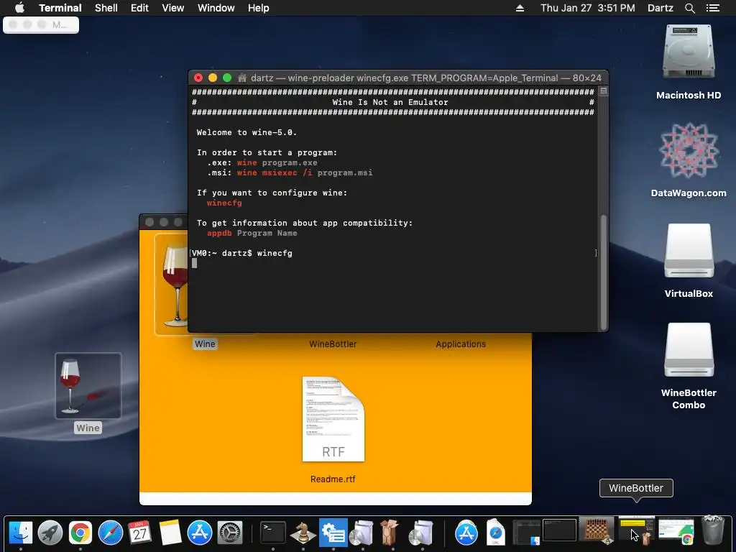Open the View menu
This screenshot has height=552, width=736.
pyautogui.click(x=172, y=8)
